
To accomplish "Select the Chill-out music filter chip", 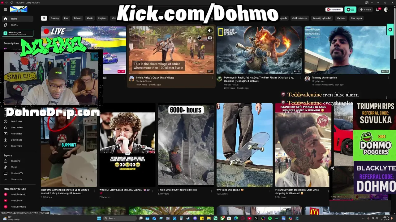I will (300, 18).
